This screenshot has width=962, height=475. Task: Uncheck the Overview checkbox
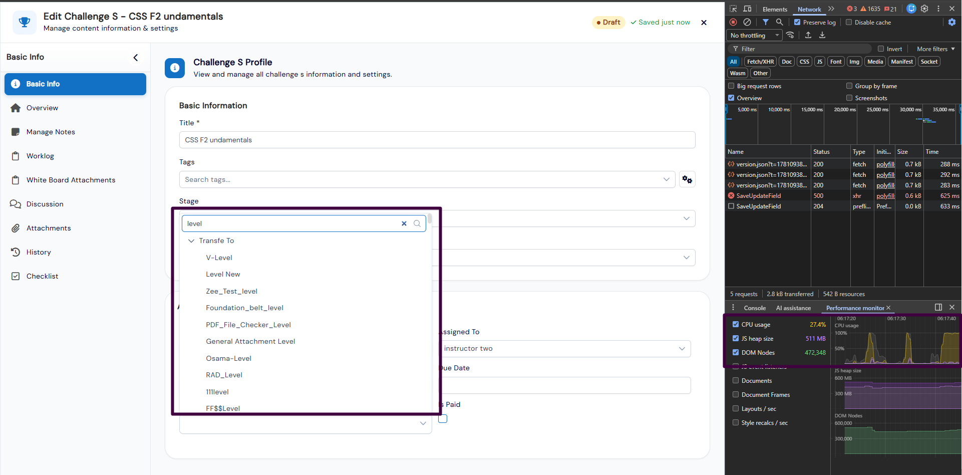[x=731, y=98]
